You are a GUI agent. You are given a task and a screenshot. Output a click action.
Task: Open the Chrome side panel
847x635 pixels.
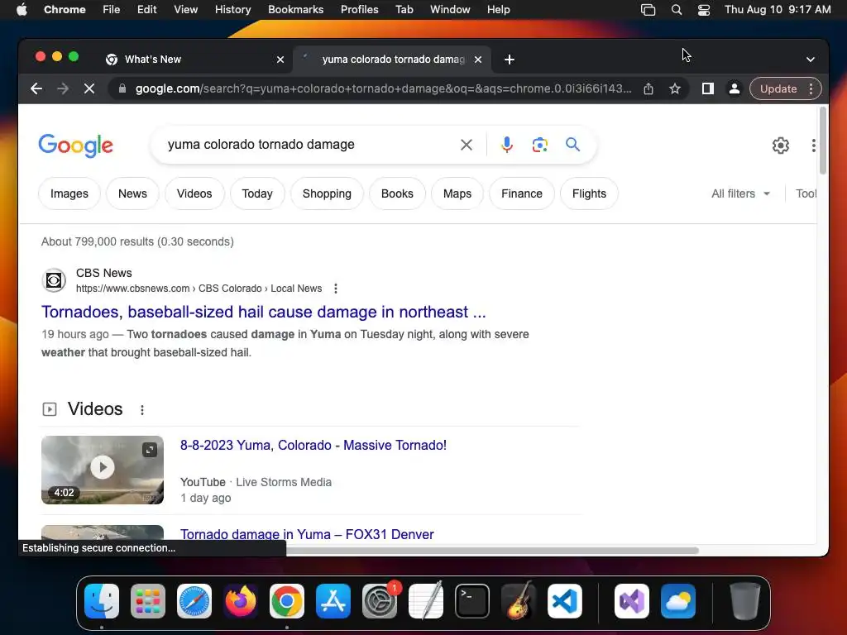coord(708,88)
